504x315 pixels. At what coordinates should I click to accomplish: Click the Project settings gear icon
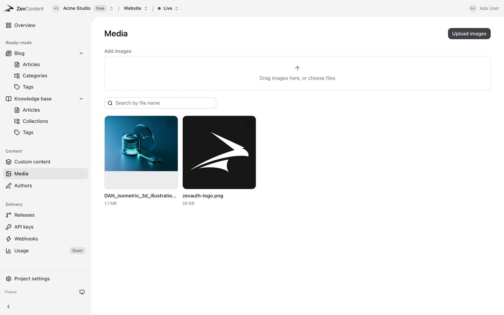click(8, 279)
